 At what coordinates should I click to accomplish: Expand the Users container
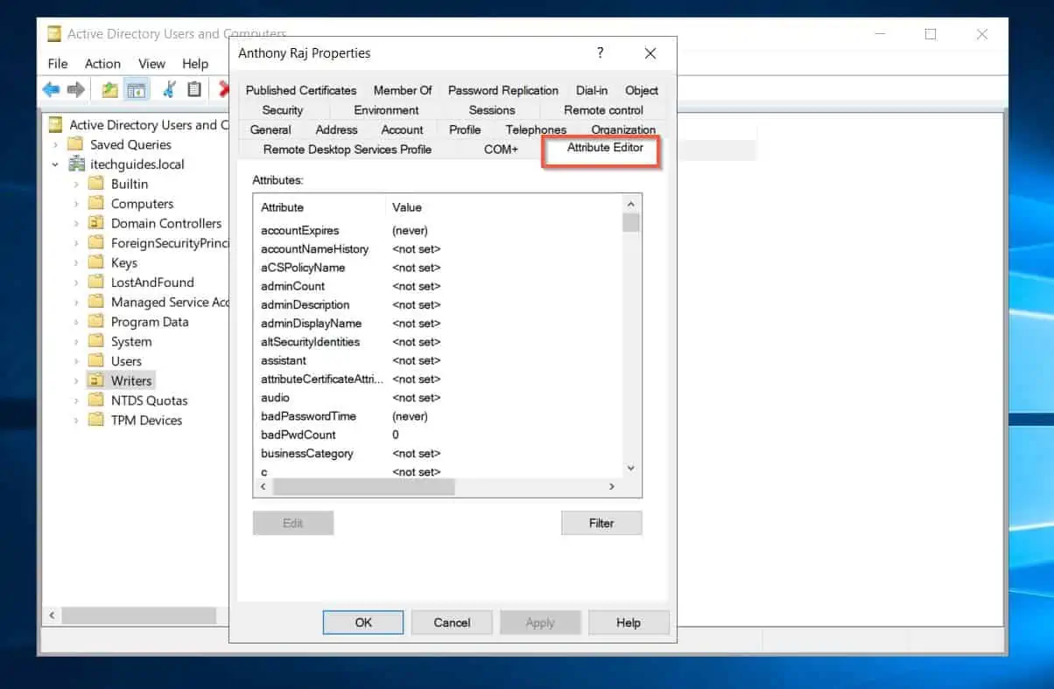point(76,361)
